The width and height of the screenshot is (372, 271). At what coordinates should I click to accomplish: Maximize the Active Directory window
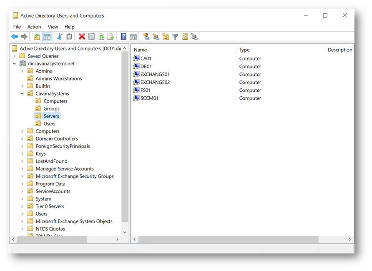[325, 15]
